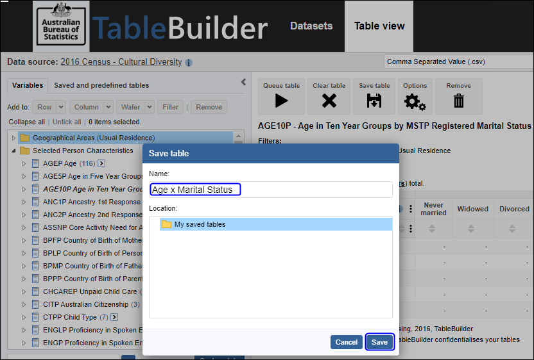This screenshot has width=534, height=360.
Task: Open the Row dropdown arrow
Action: 61,107
